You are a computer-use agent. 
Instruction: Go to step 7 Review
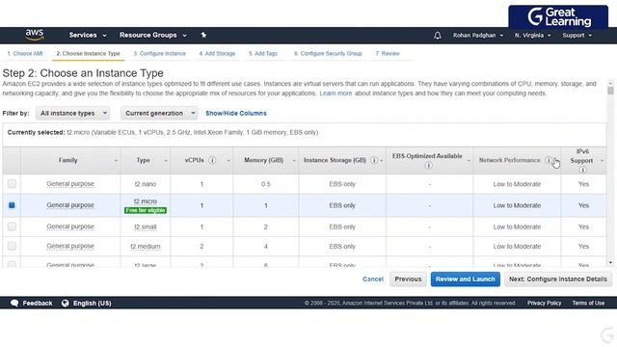(388, 54)
